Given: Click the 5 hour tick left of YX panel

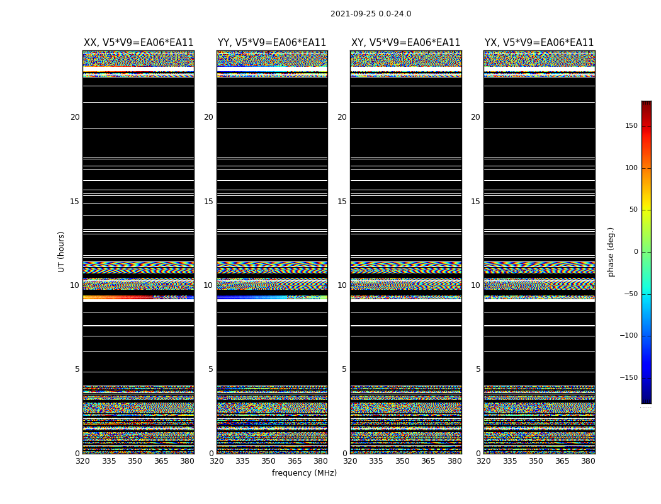Looking at the screenshot, I should 478,369.
